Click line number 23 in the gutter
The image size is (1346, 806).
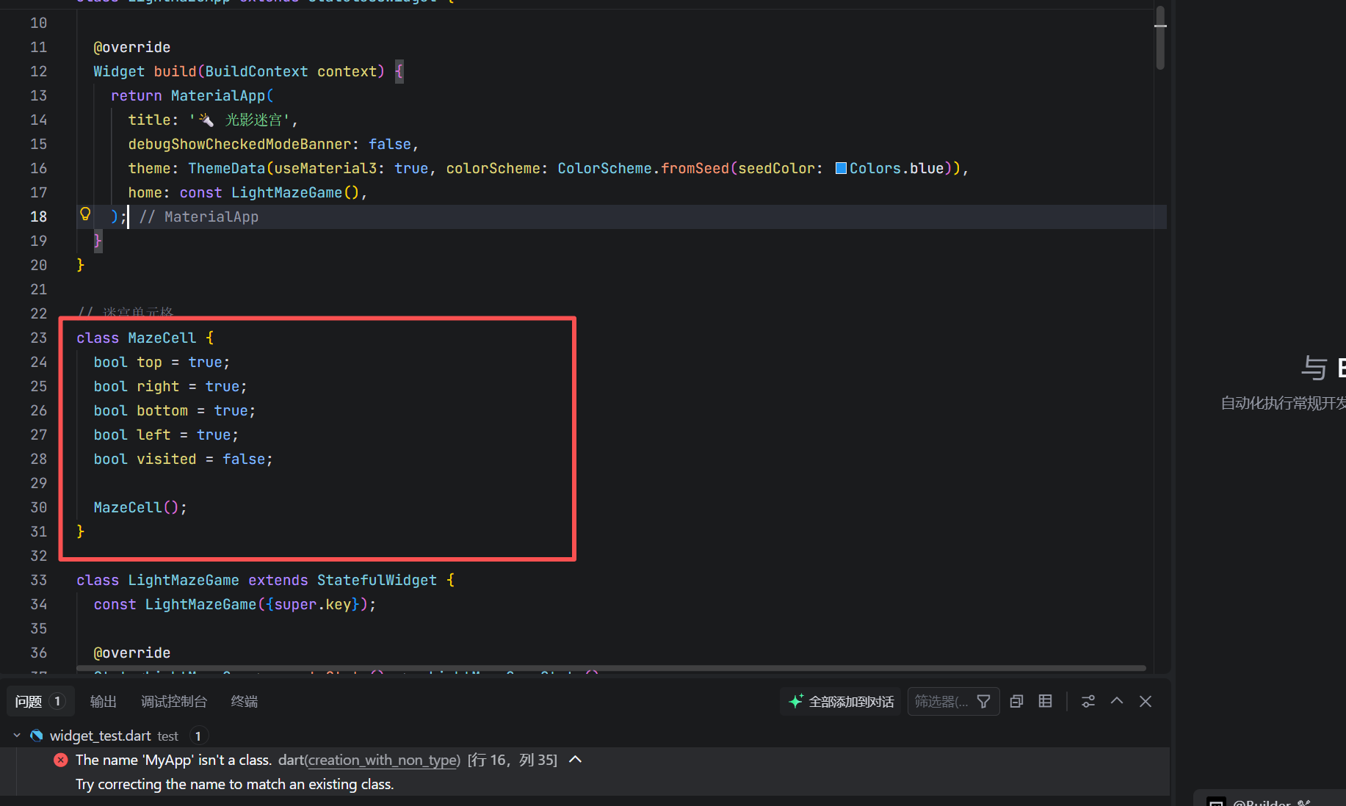tap(39, 338)
